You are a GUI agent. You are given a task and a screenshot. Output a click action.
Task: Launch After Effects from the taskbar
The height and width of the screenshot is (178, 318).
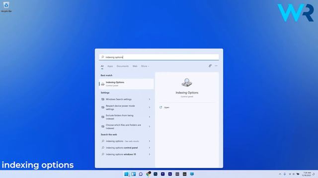170,174
